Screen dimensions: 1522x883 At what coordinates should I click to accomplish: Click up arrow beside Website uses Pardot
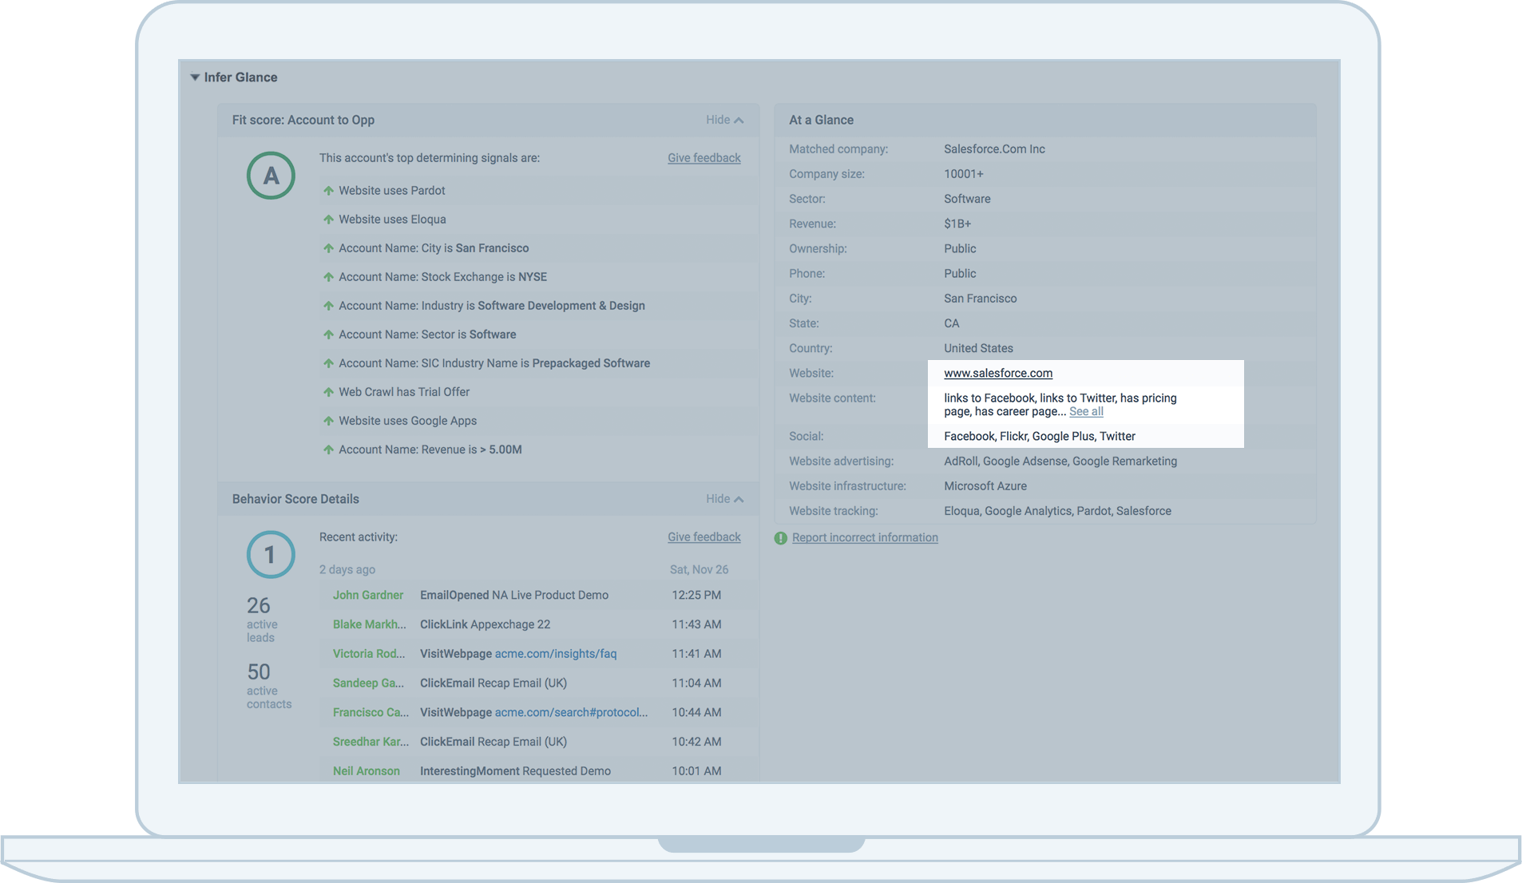pyautogui.click(x=328, y=191)
